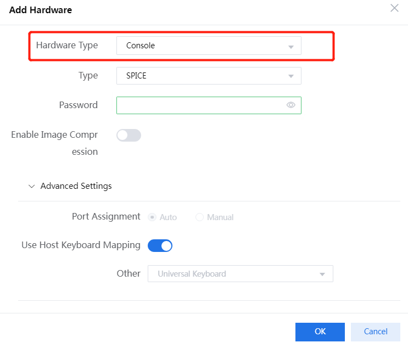Click the arrow beside SPICE
Viewport: 408px width, 348px height.
tap(291, 76)
